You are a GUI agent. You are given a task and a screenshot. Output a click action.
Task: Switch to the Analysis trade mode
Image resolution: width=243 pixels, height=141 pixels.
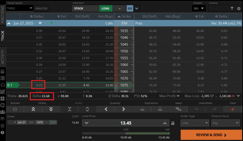41,8
